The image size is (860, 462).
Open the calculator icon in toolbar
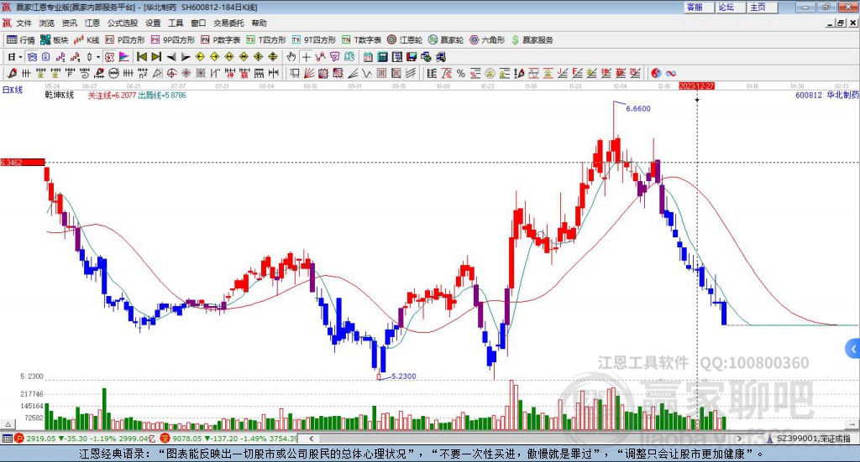coord(382,56)
